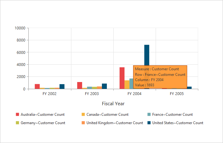Click the FY 2003 axis label
223x143 pixels.
point(92,93)
